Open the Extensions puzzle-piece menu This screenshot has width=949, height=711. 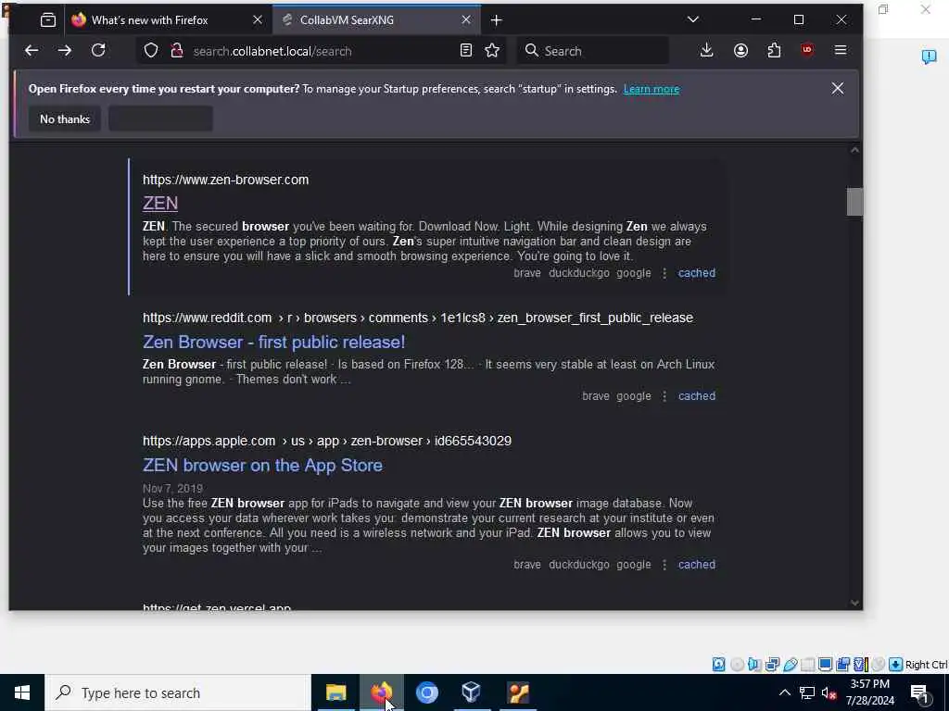[774, 51]
